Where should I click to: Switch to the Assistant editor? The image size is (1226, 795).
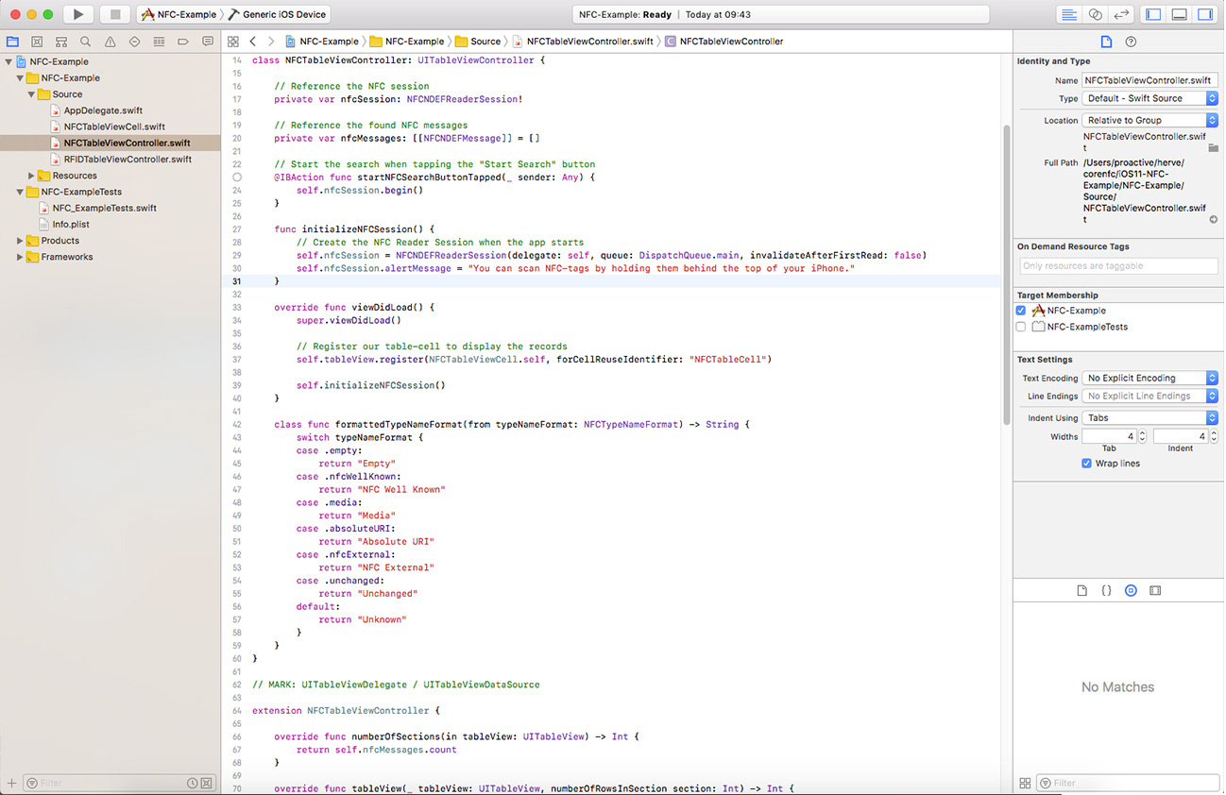coord(1096,14)
